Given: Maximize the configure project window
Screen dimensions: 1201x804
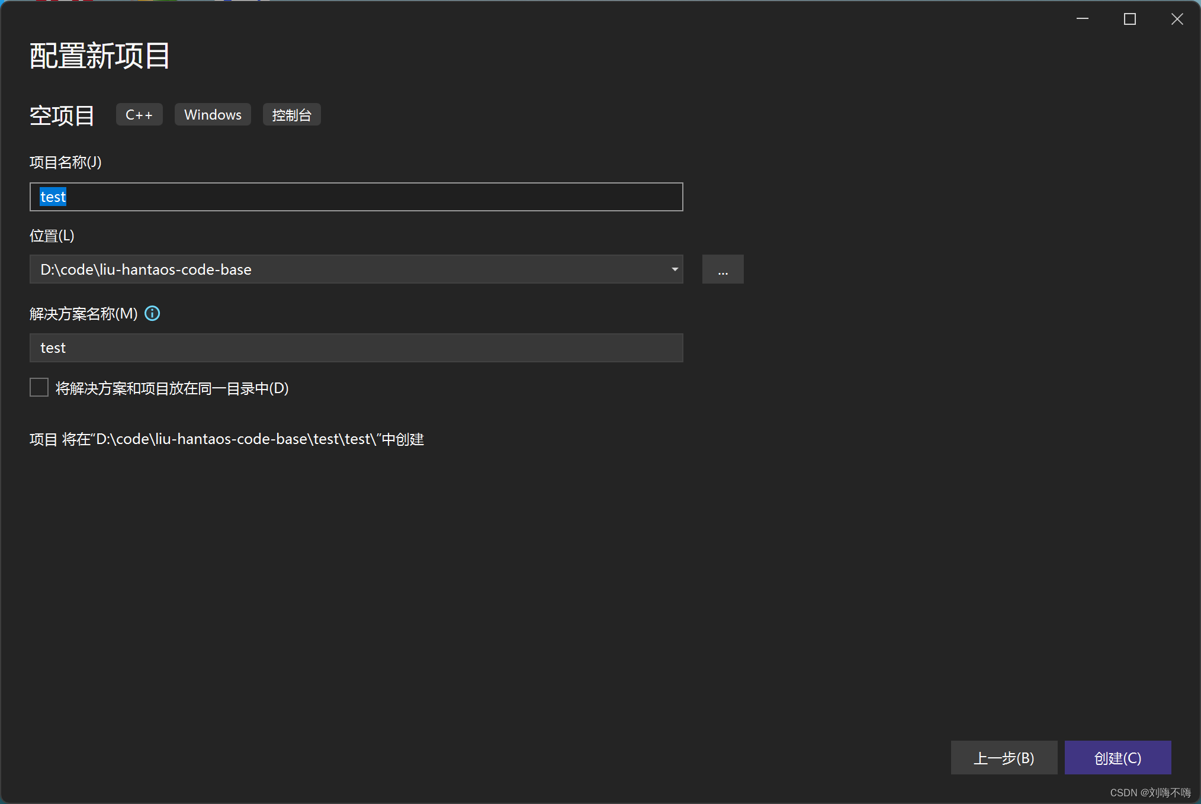Looking at the screenshot, I should click(1129, 20).
